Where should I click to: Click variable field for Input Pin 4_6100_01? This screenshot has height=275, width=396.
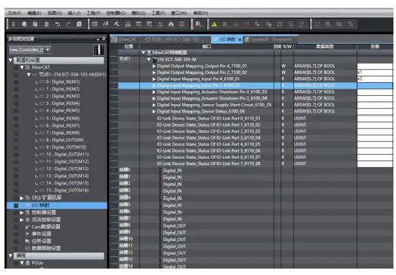375,78
